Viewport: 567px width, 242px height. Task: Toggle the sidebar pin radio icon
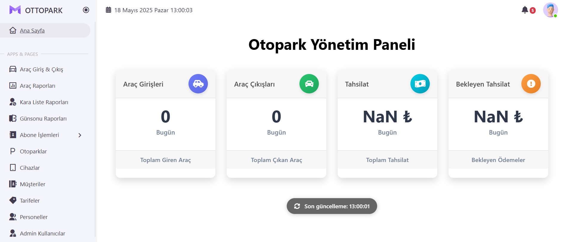[x=86, y=10]
